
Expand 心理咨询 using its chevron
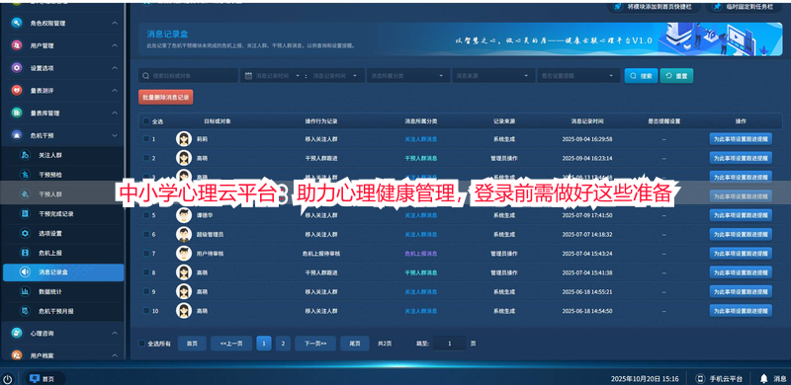pyautogui.click(x=115, y=333)
